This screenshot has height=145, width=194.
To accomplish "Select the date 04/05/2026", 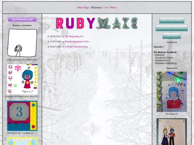I will [55, 47].
